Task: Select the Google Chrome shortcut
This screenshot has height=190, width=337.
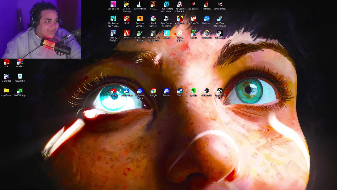Action: pos(153,92)
